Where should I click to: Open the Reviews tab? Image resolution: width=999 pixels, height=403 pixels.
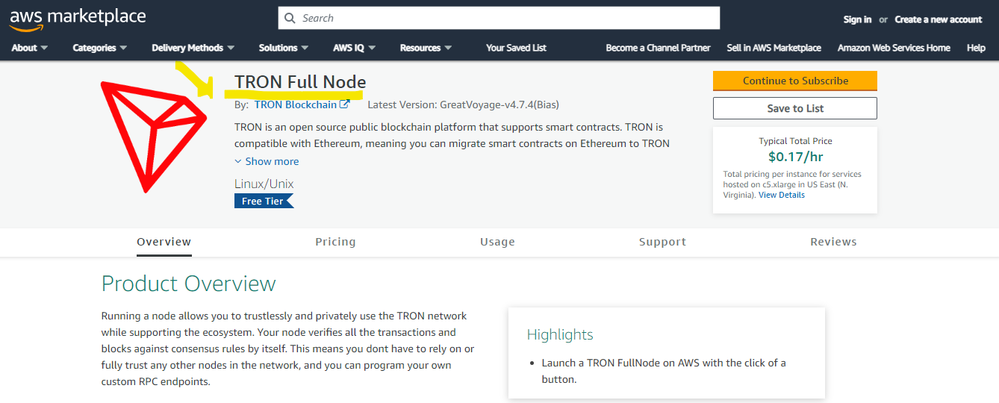pos(833,242)
